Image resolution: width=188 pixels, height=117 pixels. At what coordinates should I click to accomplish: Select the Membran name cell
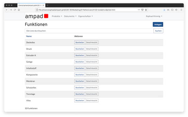click(x=30, y=81)
